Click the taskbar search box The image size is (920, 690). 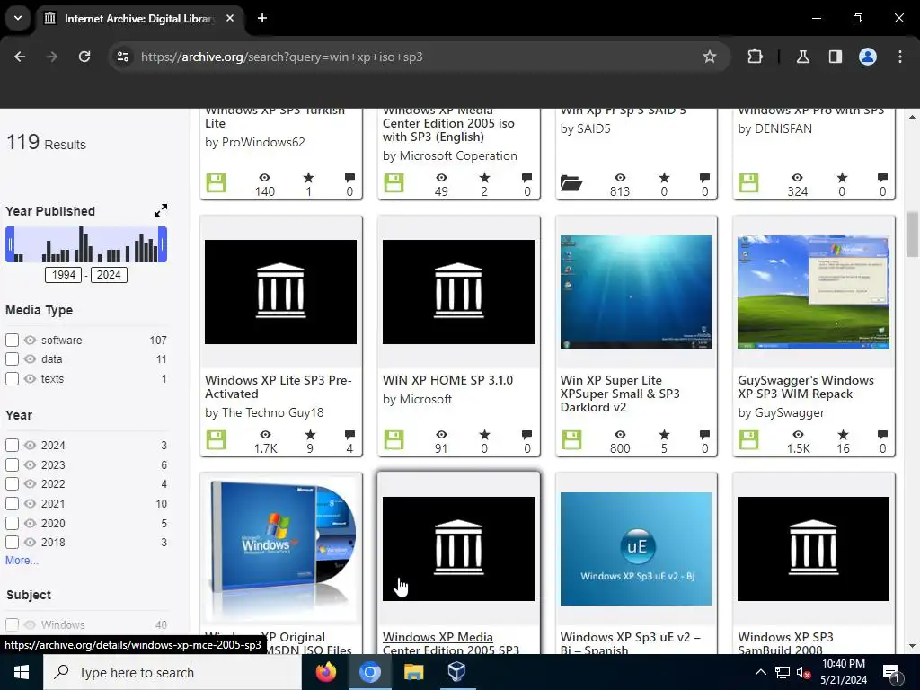(172, 672)
